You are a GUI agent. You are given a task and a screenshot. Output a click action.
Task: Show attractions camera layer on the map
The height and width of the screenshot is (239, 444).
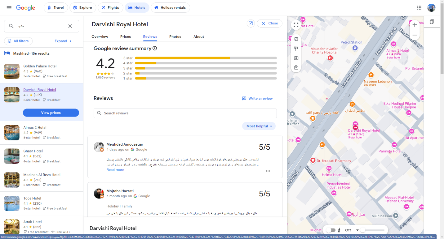tap(296, 58)
